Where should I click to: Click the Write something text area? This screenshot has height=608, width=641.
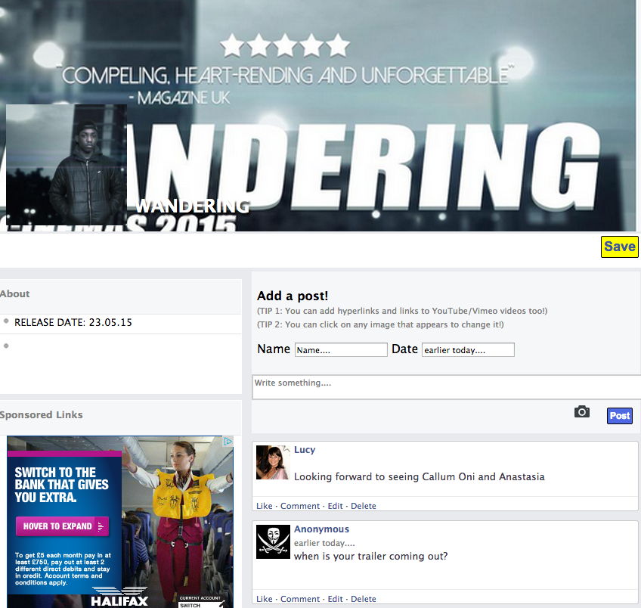(x=447, y=386)
